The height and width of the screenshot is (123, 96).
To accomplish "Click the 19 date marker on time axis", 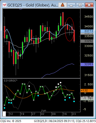I will [x=22, y=114].
